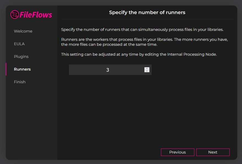
Task: Click the sentence about simultaneously processing files
Action: point(142,29)
